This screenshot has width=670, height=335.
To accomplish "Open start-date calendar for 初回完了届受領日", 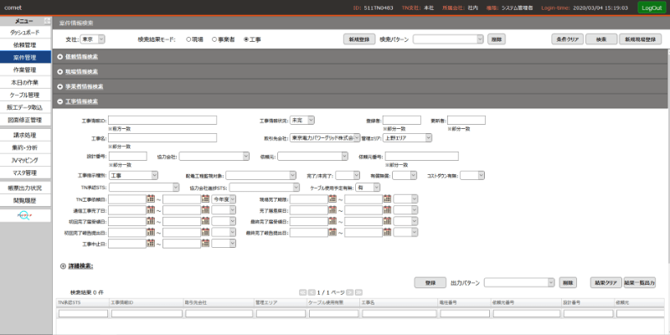I will pos(151,221).
